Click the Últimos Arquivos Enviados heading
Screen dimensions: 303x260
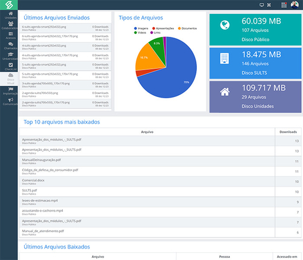click(57, 18)
